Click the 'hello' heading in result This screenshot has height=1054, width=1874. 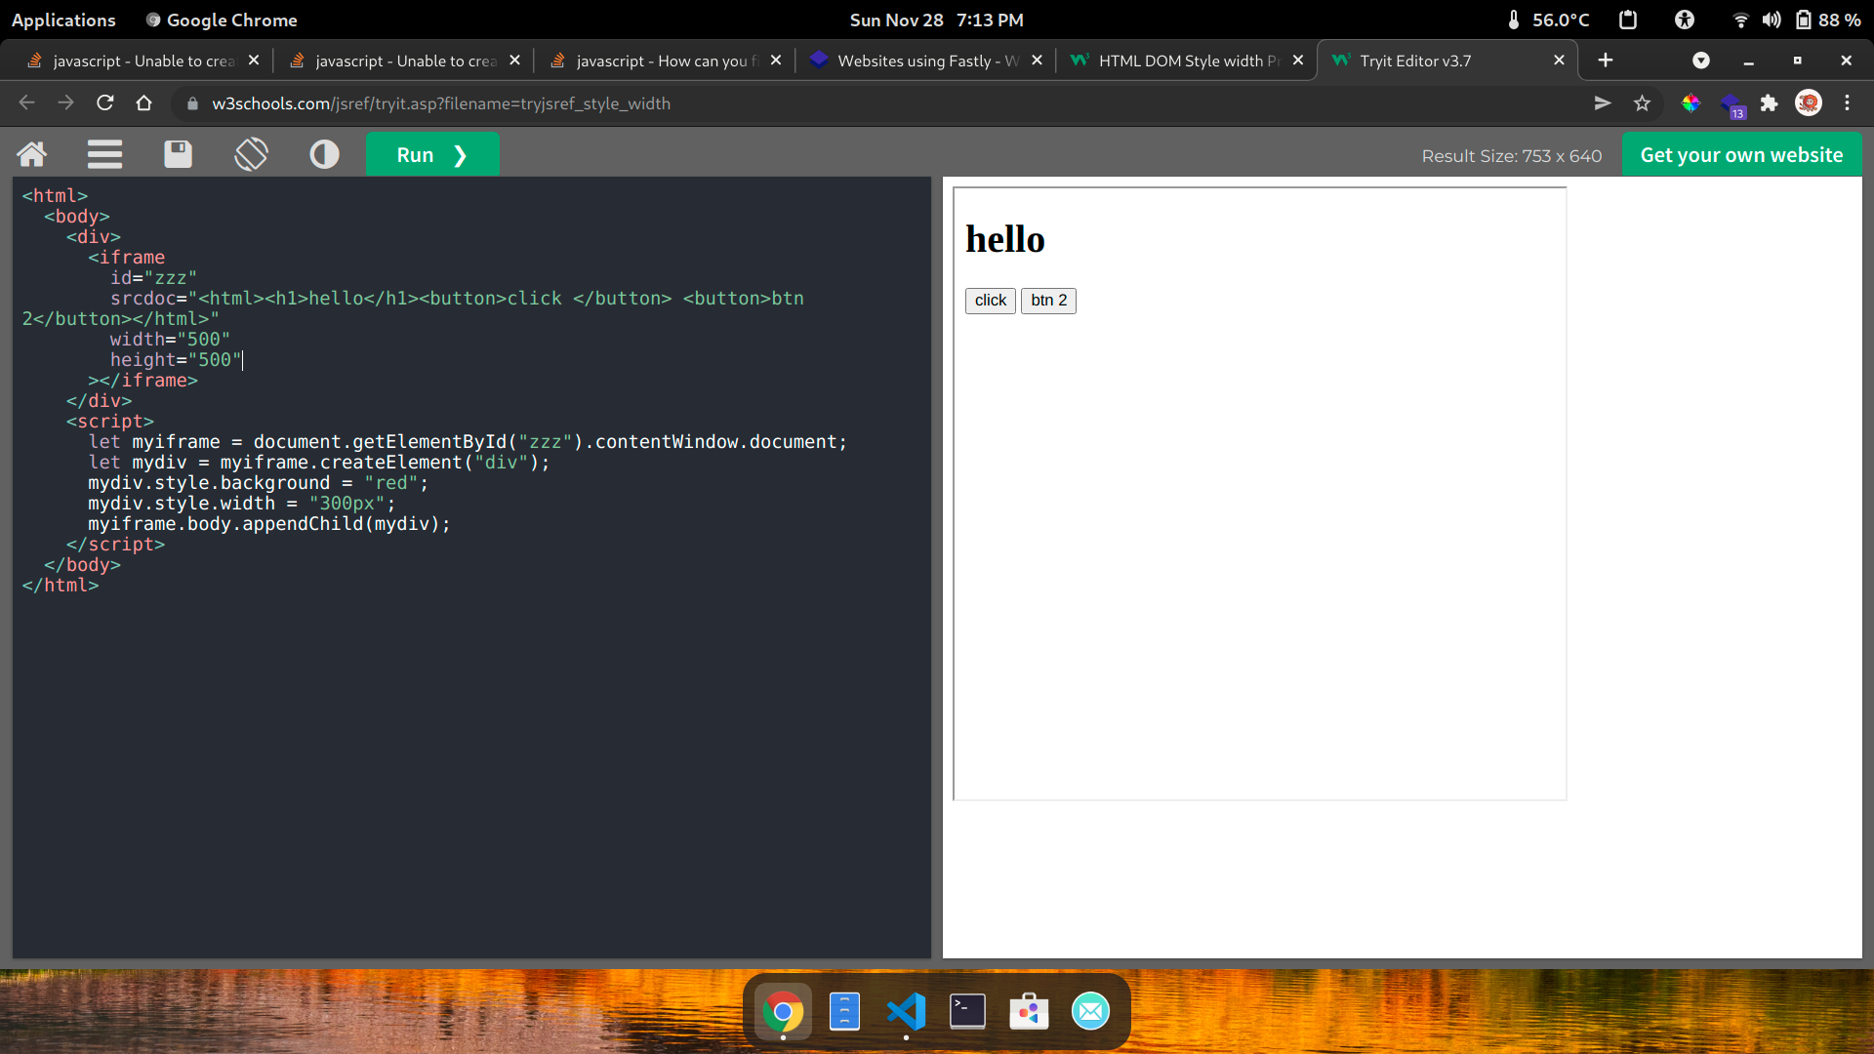[x=1004, y=239]
